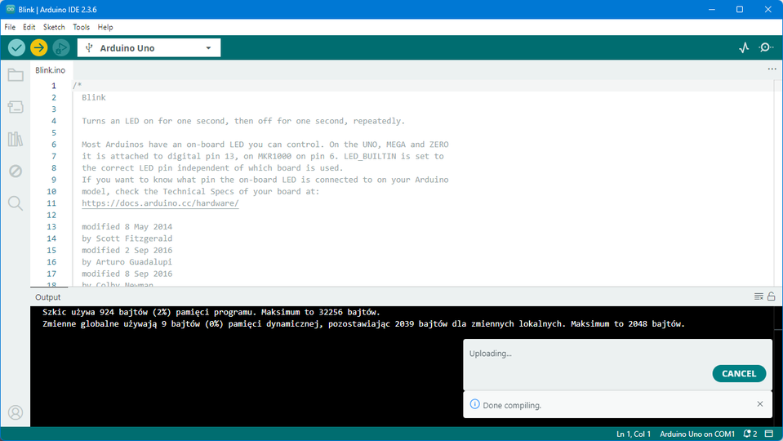Screen dimensions: 783x441
Task: Click the code line 'by Scott Fitzgerald'
Action: tap(127, 238)
